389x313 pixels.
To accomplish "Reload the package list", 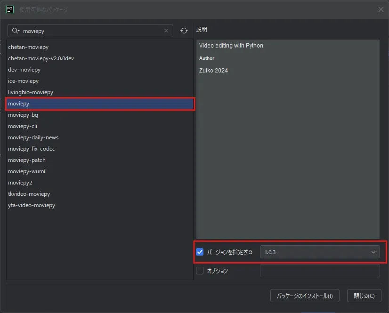I will [x=184, y=31].
